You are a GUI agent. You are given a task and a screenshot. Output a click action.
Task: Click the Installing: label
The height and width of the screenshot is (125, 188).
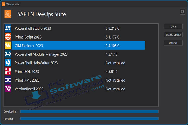[x=9, y=119]
